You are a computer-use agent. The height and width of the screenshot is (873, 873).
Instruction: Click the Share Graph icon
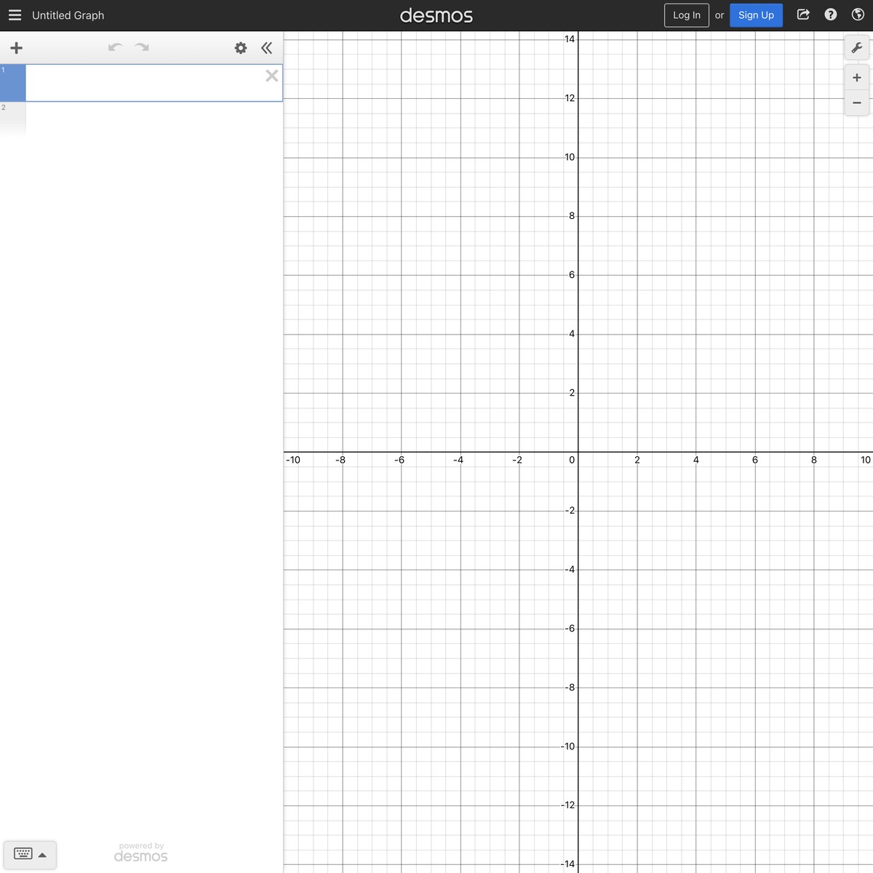(803, 15)
